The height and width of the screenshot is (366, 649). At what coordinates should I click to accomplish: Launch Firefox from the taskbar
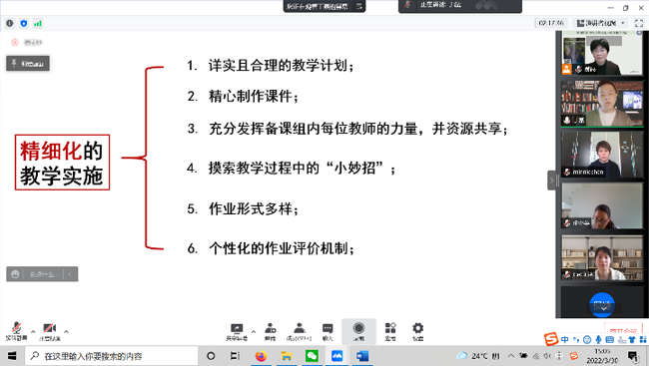click(261, 356)
